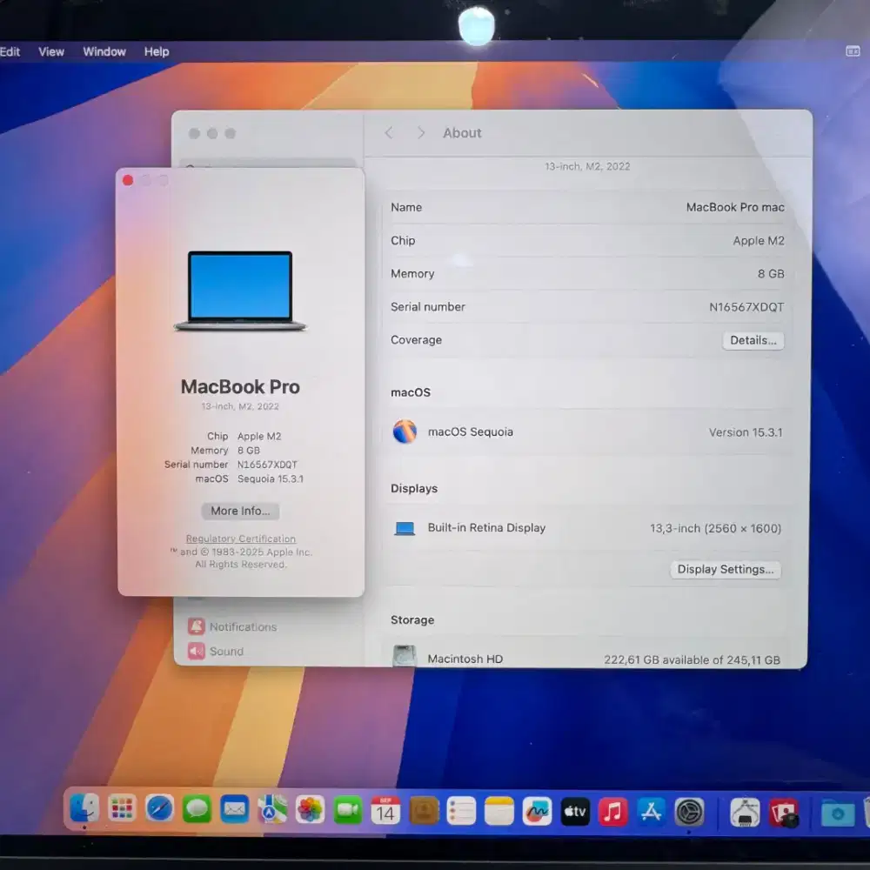
Task: Select Sound in Settings sidebar
Action: point(216,651)
